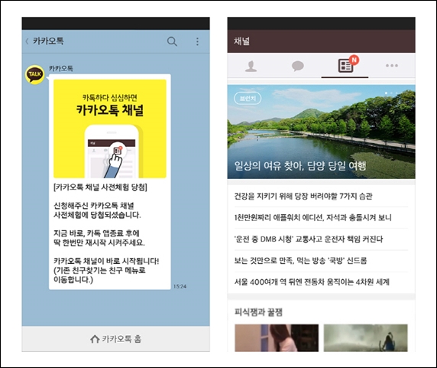Tap the home icon beside 카카오톡 홈
Image resolution: width=437 pixels, height=368 pixels.
click(95, 339)
